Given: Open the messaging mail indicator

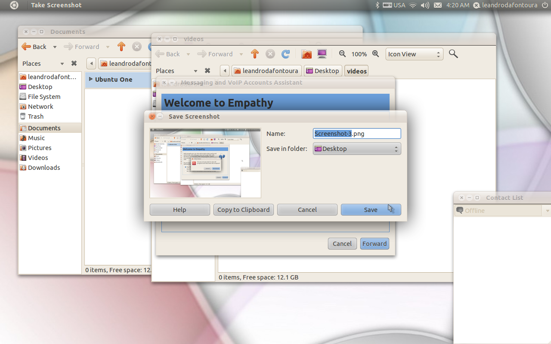Looking at the screenshot, I should (438, 5).
